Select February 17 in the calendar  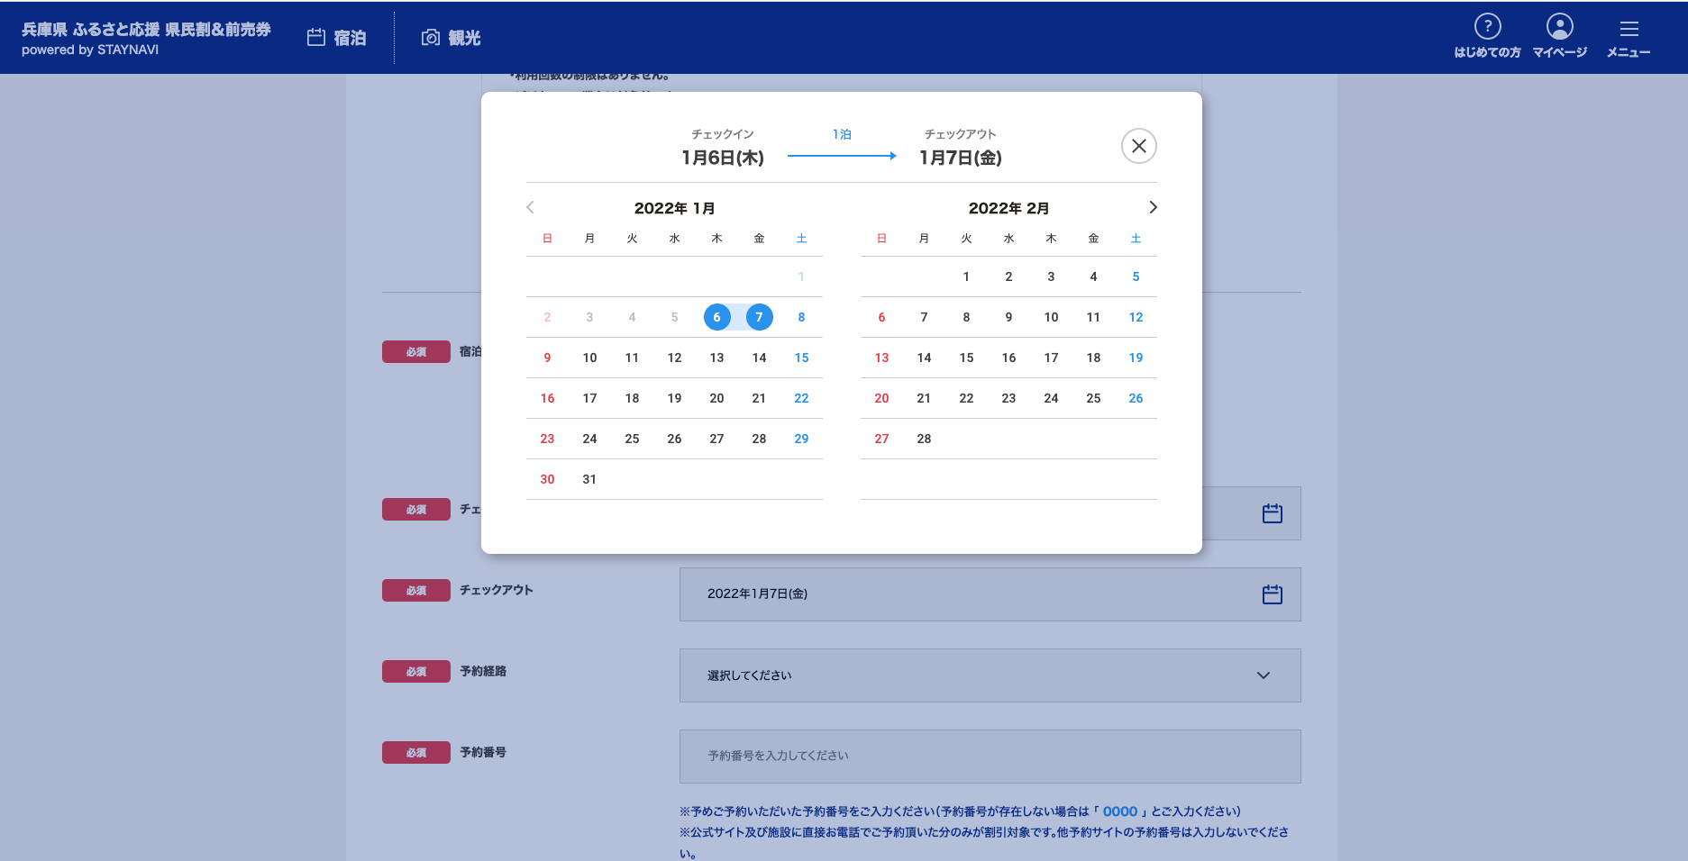click(x=1051, y=358)
